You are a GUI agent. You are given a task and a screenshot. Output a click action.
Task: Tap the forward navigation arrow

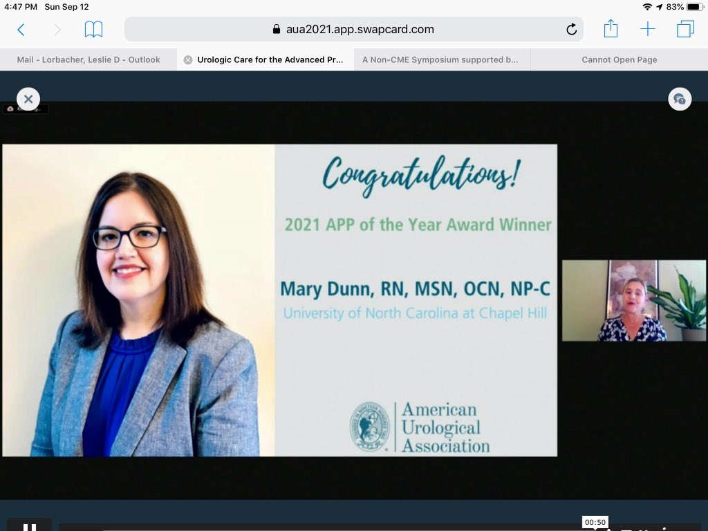(x=57, y=30)
